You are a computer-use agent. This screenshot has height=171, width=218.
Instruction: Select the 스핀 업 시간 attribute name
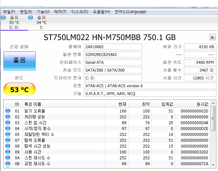[35, 123]
